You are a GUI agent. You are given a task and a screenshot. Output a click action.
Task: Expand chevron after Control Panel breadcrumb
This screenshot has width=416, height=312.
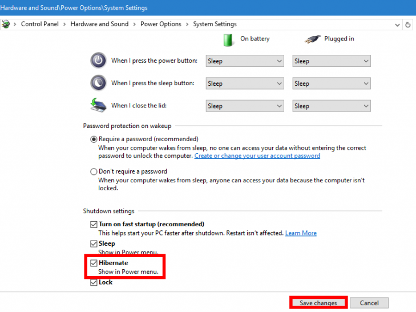tap(64, 24)
